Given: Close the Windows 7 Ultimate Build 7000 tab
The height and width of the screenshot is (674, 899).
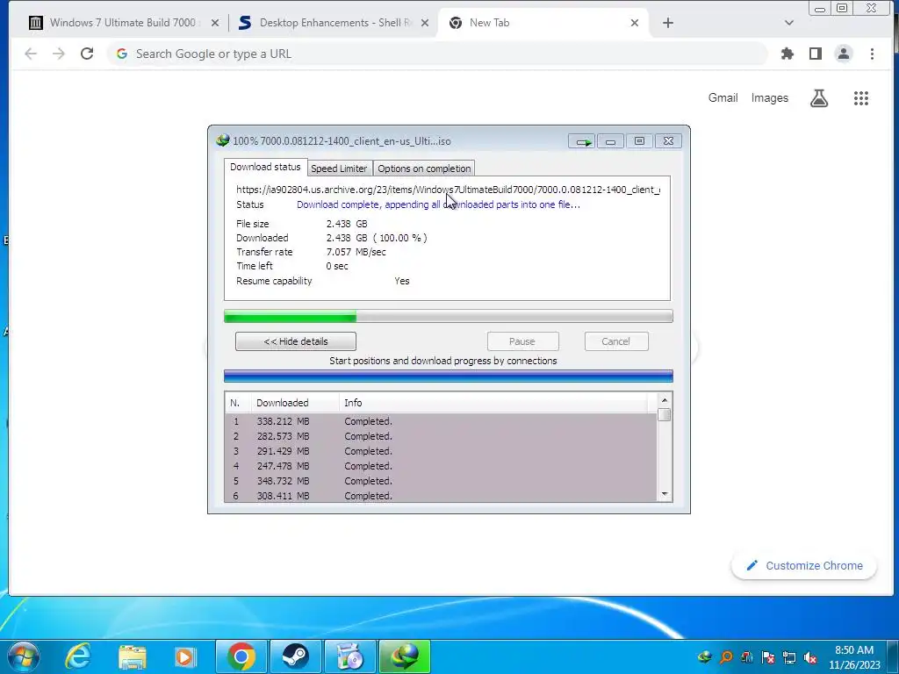Looking at the screenshot, I should click(x=215, y=23).
